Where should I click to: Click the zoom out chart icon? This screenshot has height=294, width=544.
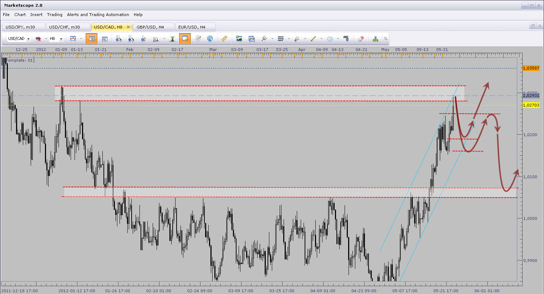131,39
